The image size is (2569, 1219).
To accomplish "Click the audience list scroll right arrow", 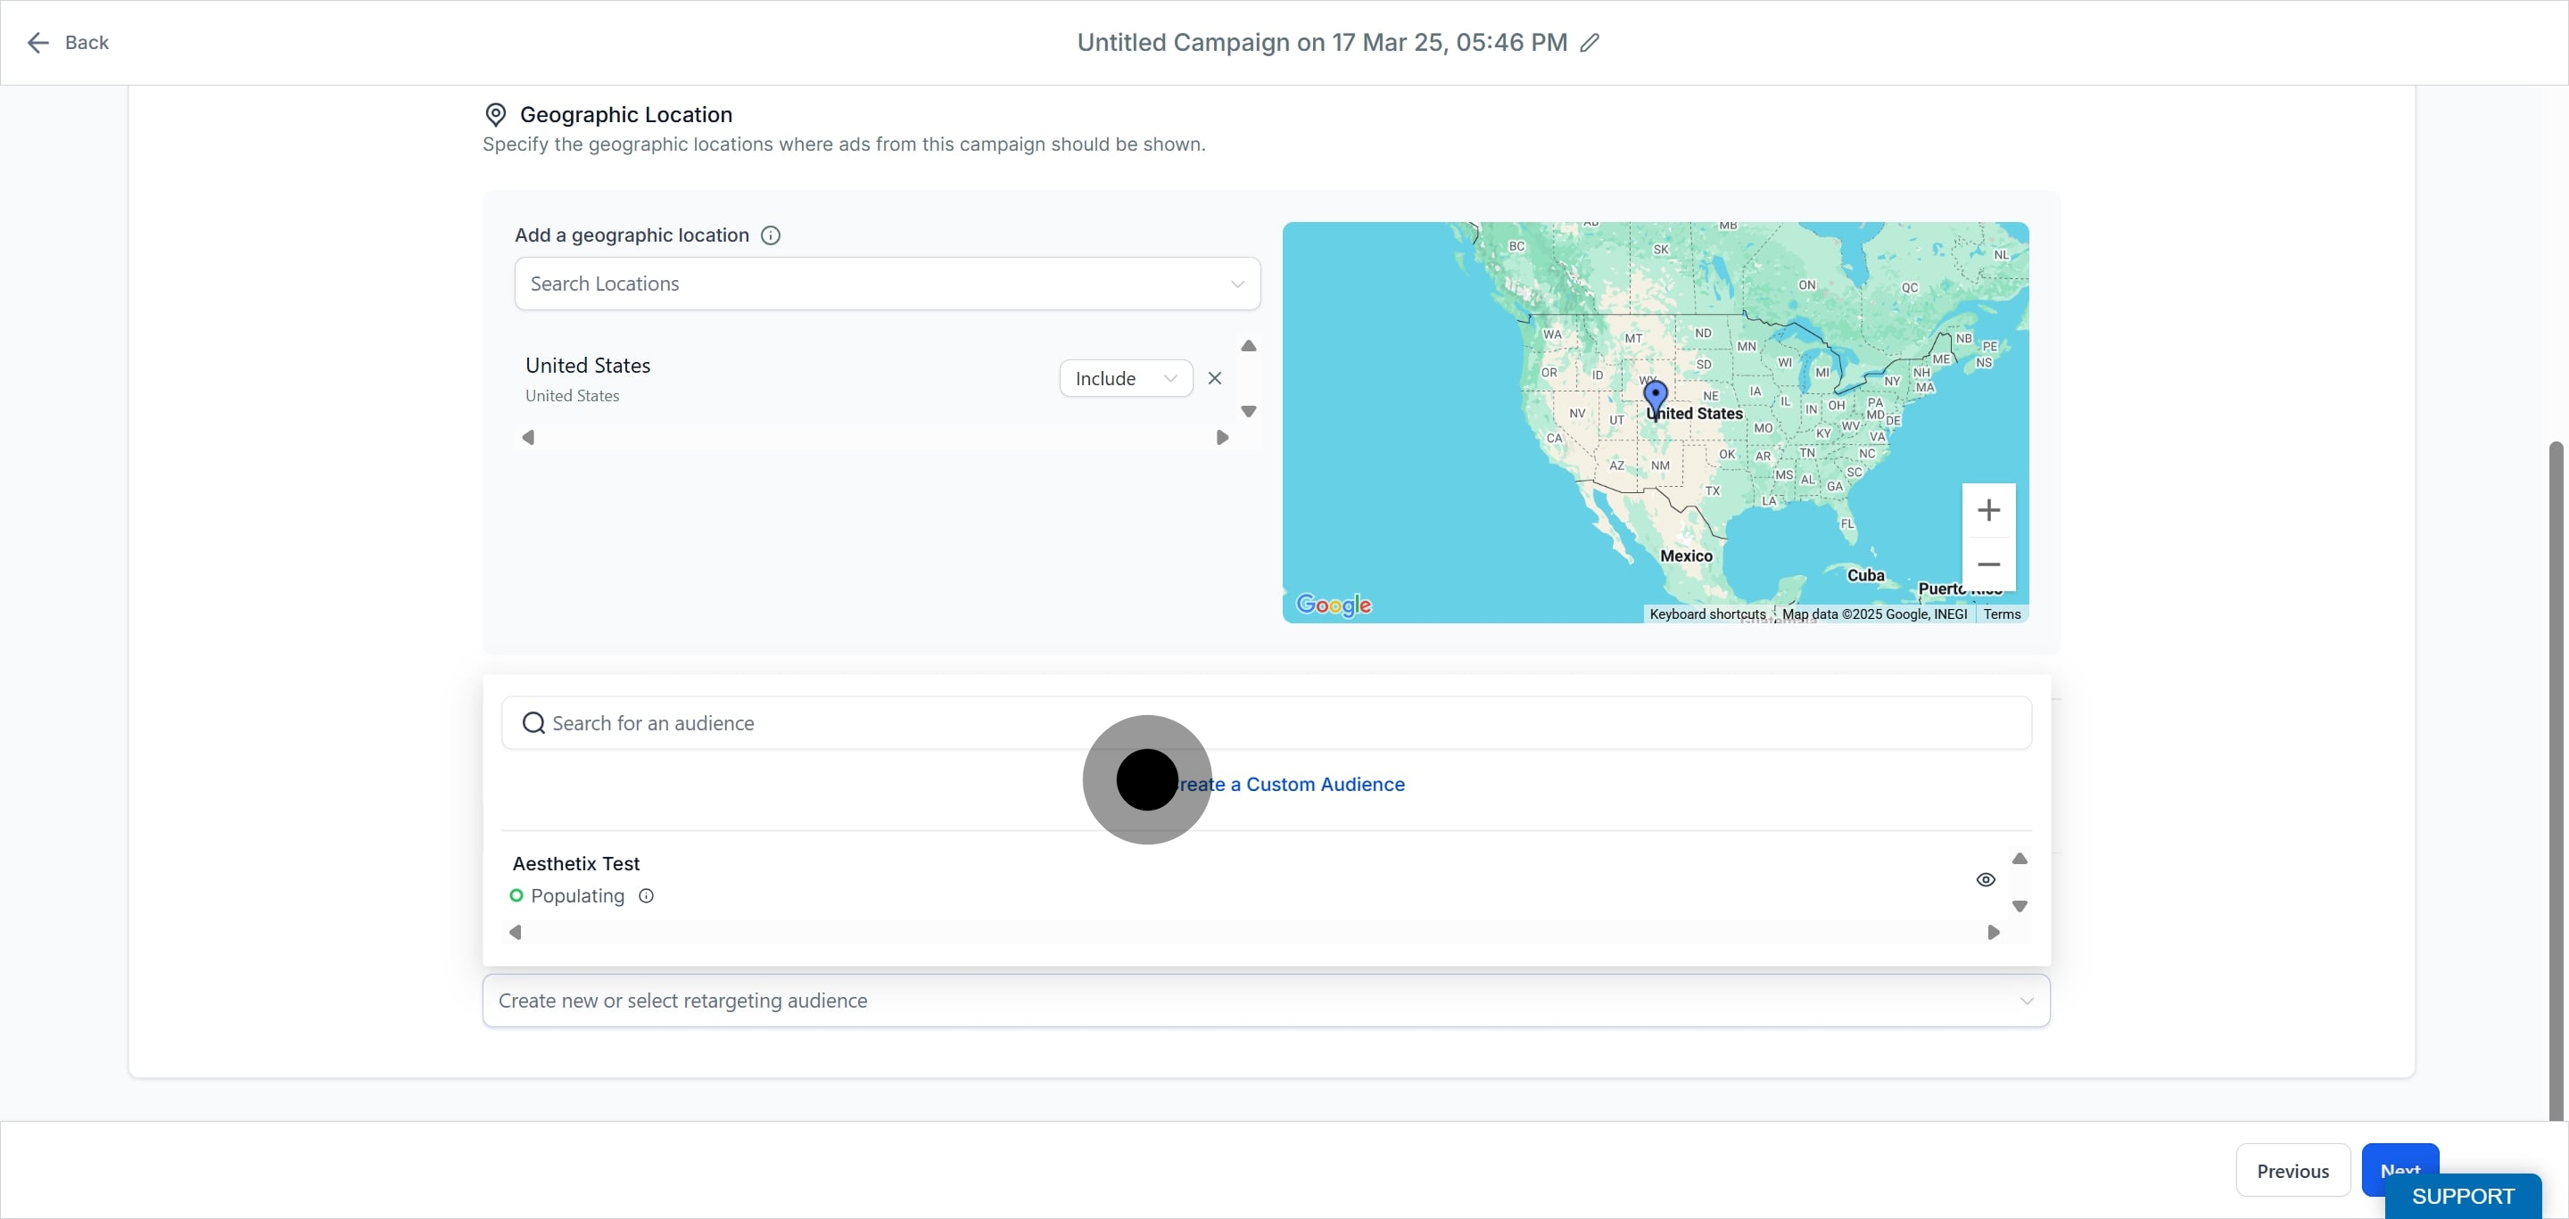I will 1993,933.
